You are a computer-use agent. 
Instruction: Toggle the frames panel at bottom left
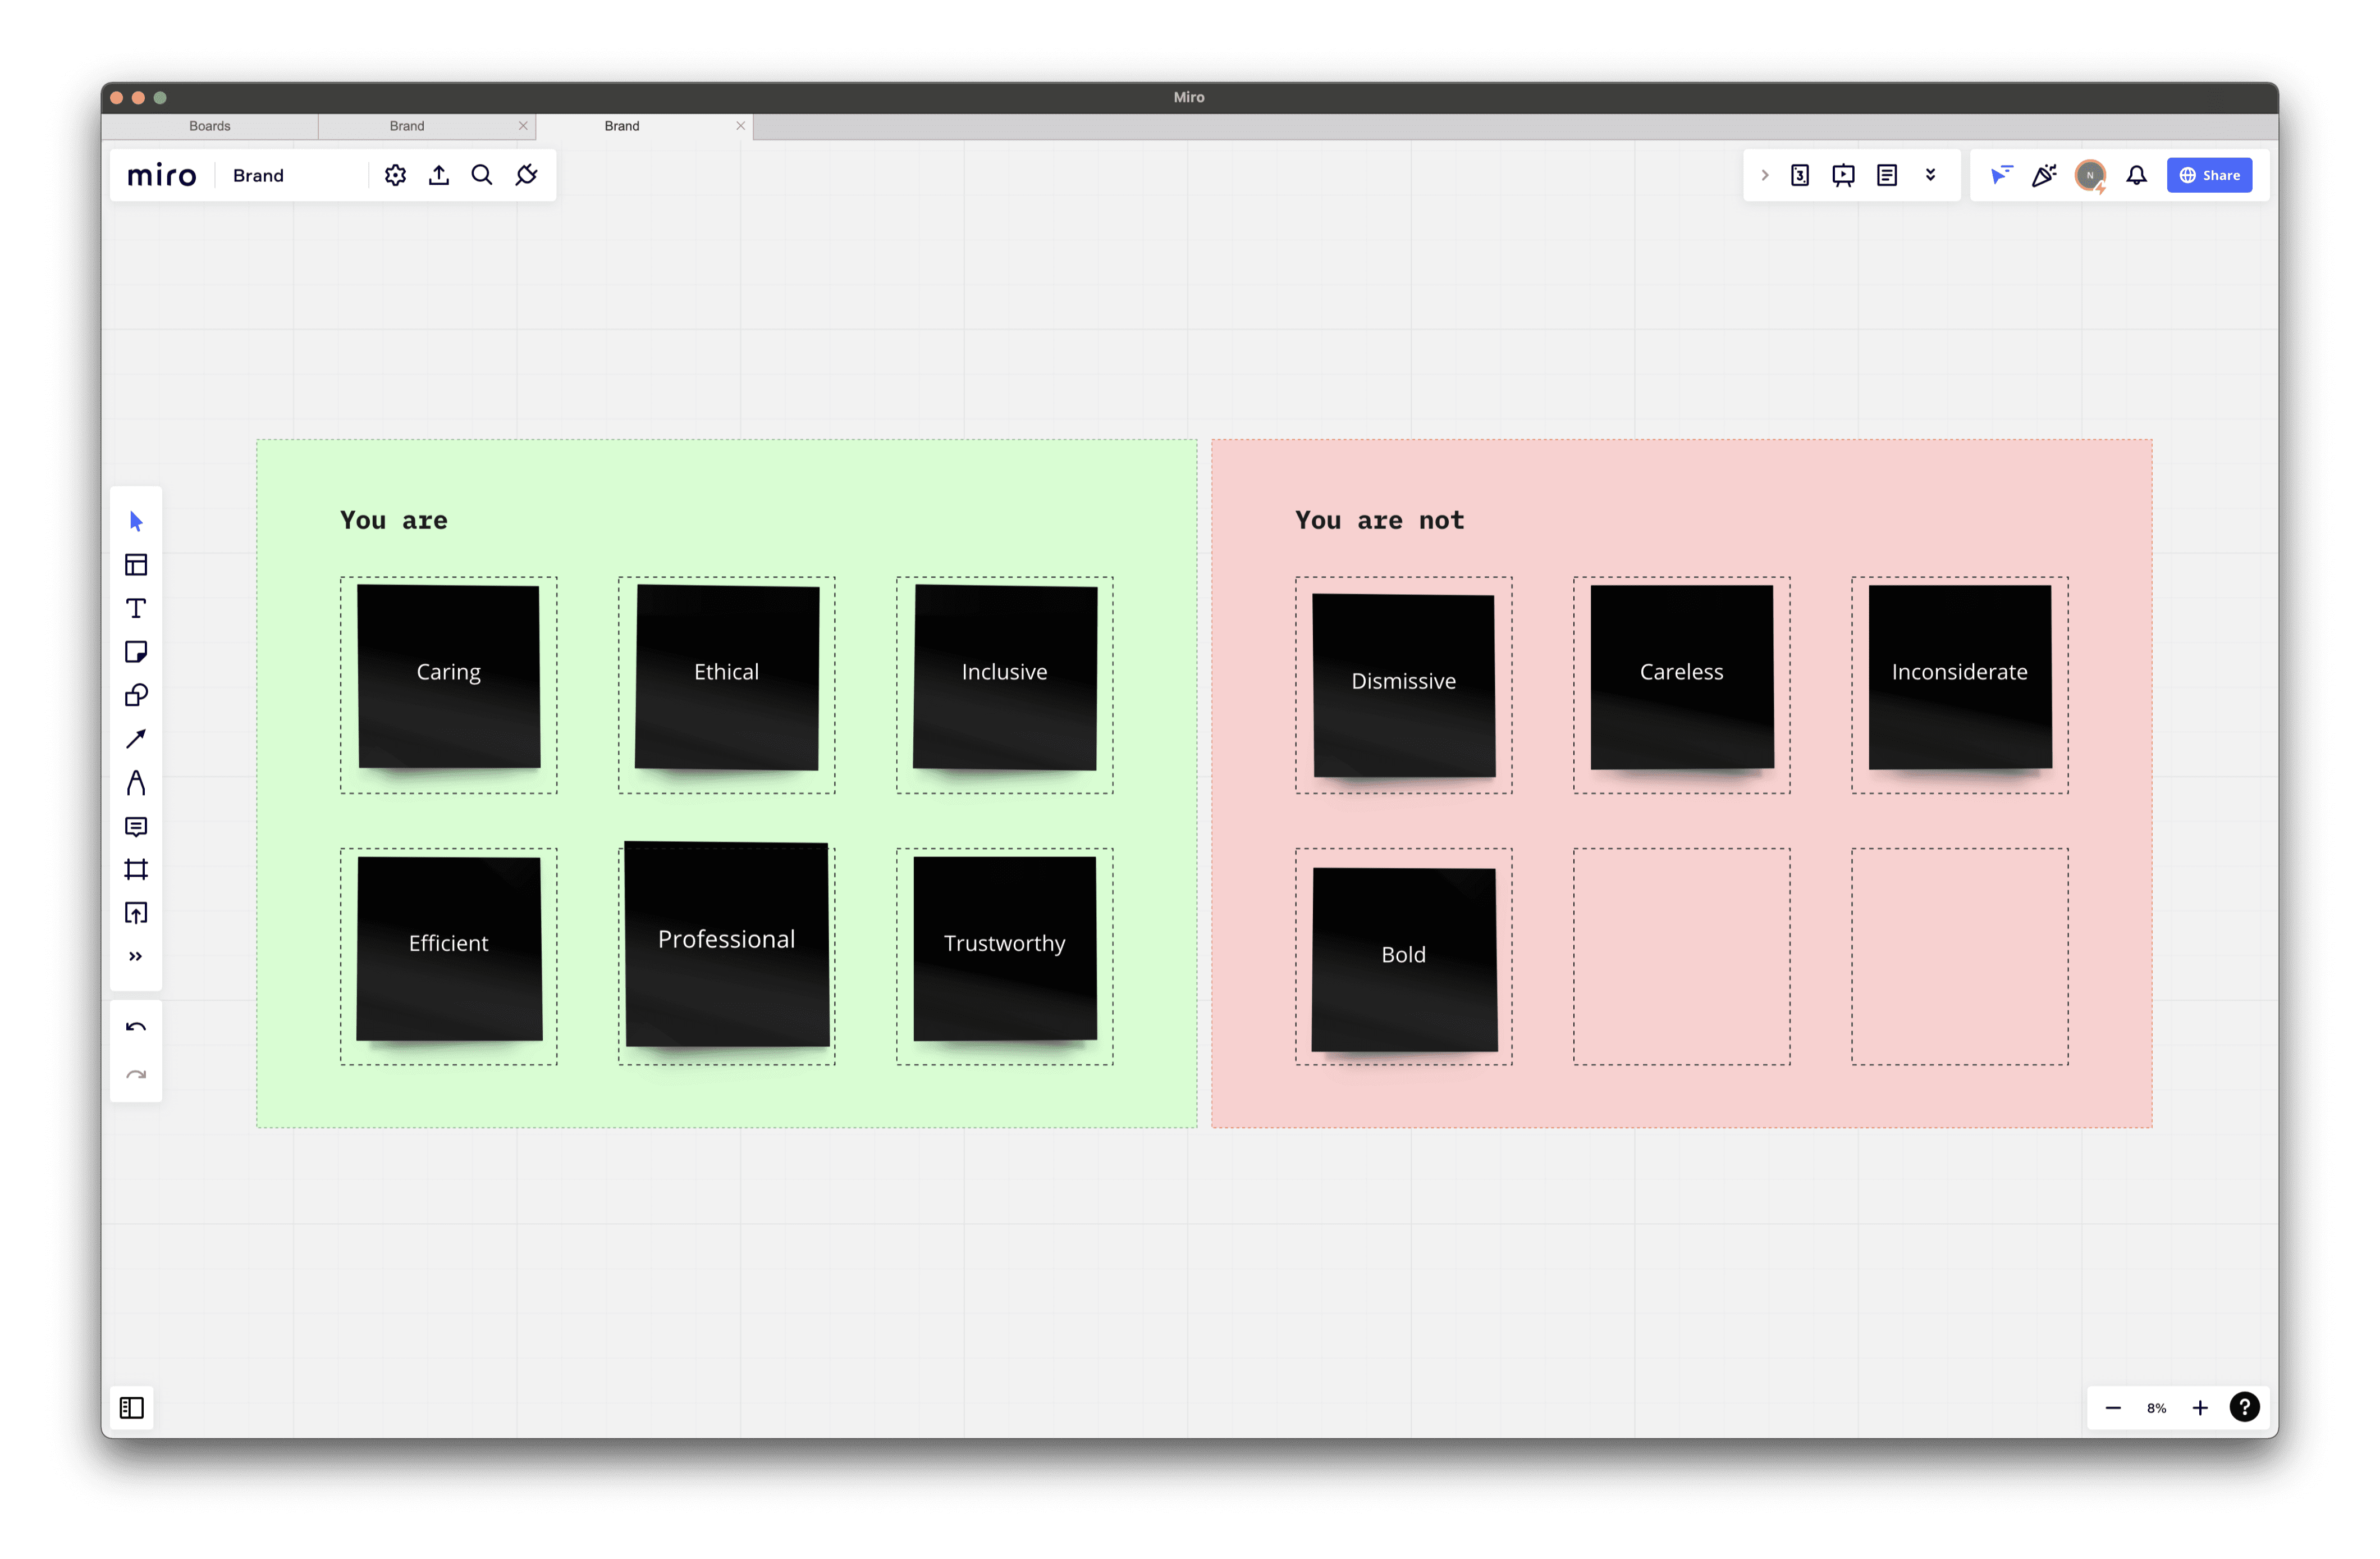pyautogui.click(x=132, y=1408)
